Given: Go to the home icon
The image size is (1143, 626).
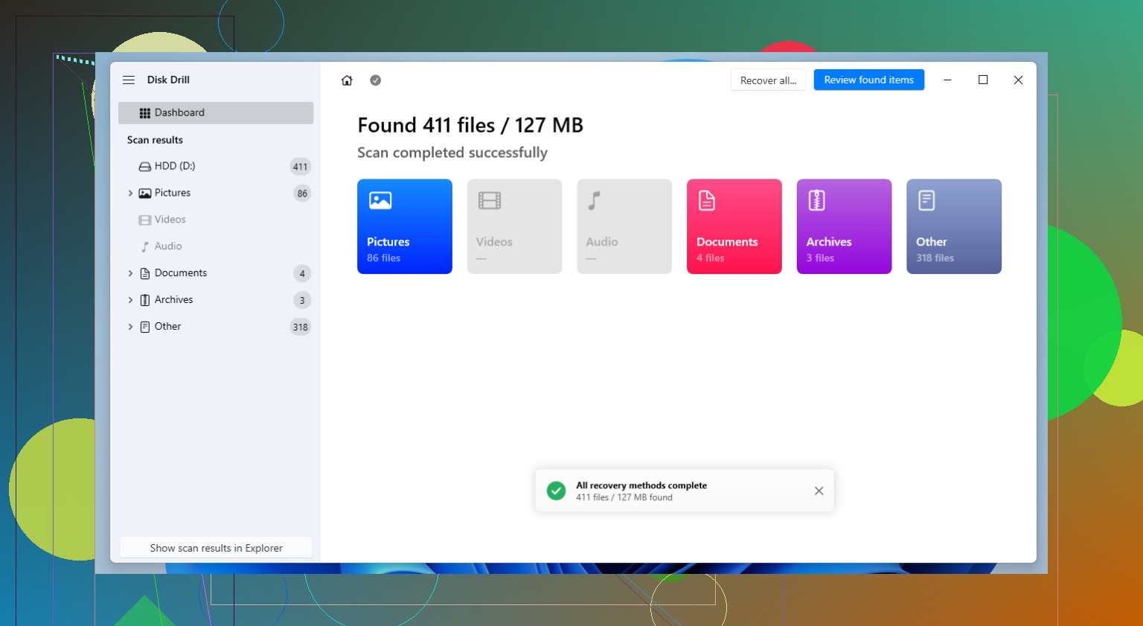Looking at the screenshot, I should pyautogui.click(x=347, y=80).
